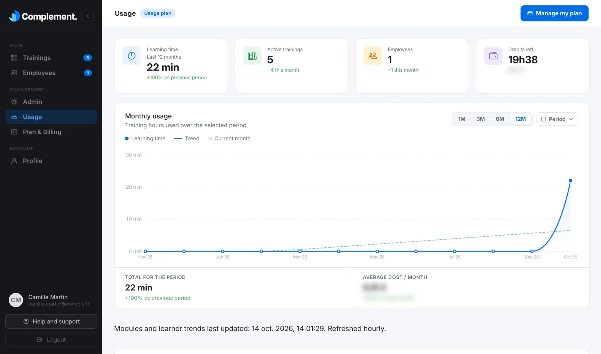The height and width of the screenshot is (354, 601).
Task: Click the Mar 26 data point on chart
Action: (x=300, y=252)
